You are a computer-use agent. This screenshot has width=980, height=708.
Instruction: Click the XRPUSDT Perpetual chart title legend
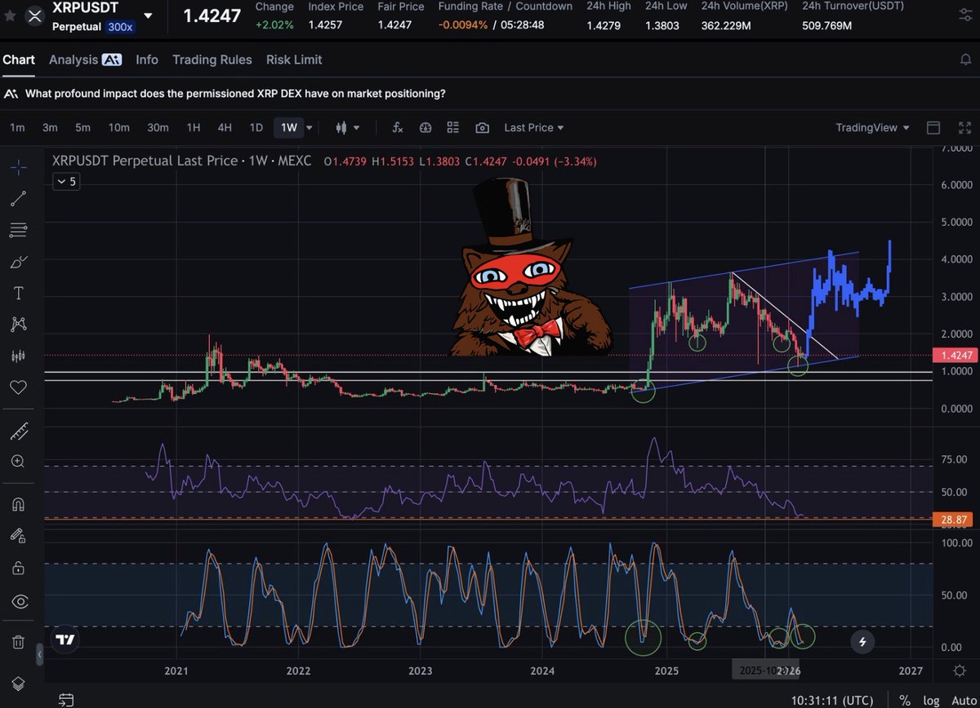(181, 162)
